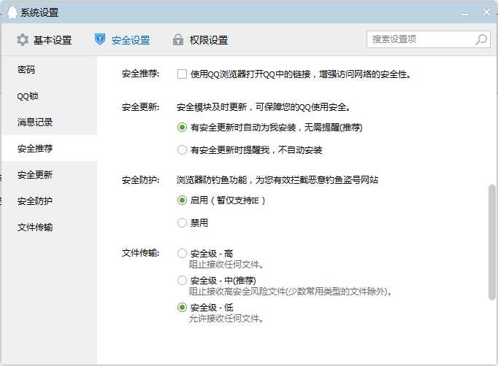This screenshot has width=498, height=366.
Task: Select 有安全更新时自动为我安装 radio option
Action: [182, 128]
